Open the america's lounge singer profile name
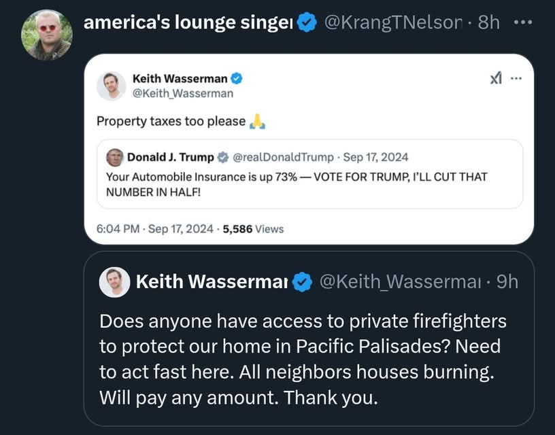This screenshot has height=435, width=555. coord(188,22)
